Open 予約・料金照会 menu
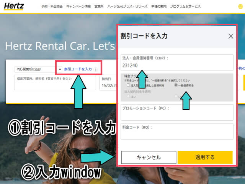The width and height of the screenshot is (245, 184). [52, 7]
